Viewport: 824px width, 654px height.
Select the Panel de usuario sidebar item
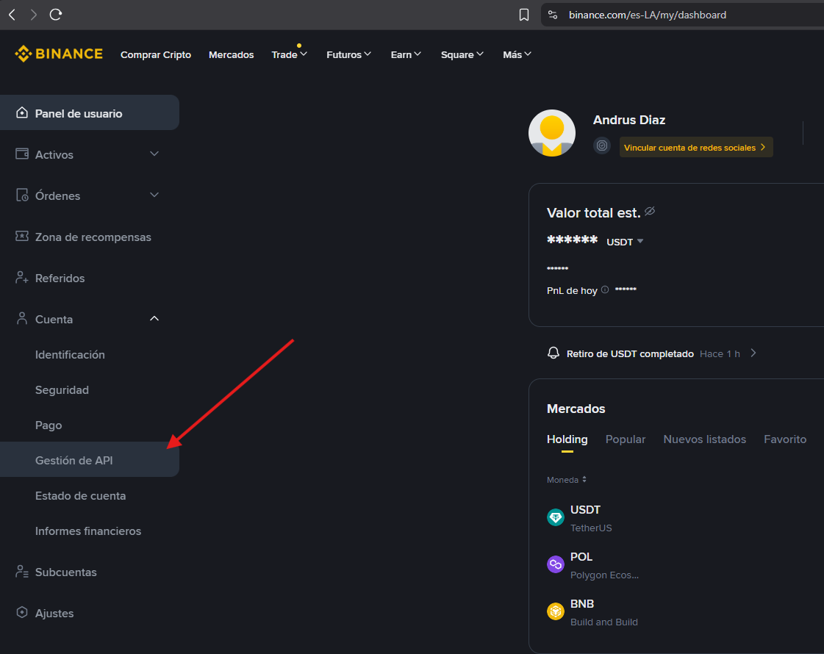[90, 112]
